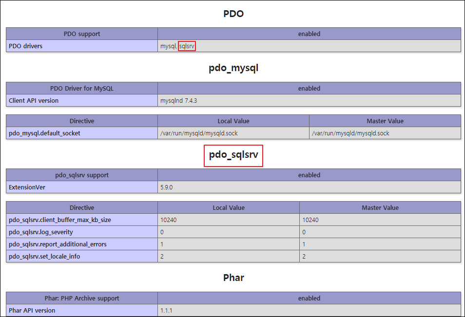Click 'mysql,' in the PDO drivers value

click(x=169, y=46)
